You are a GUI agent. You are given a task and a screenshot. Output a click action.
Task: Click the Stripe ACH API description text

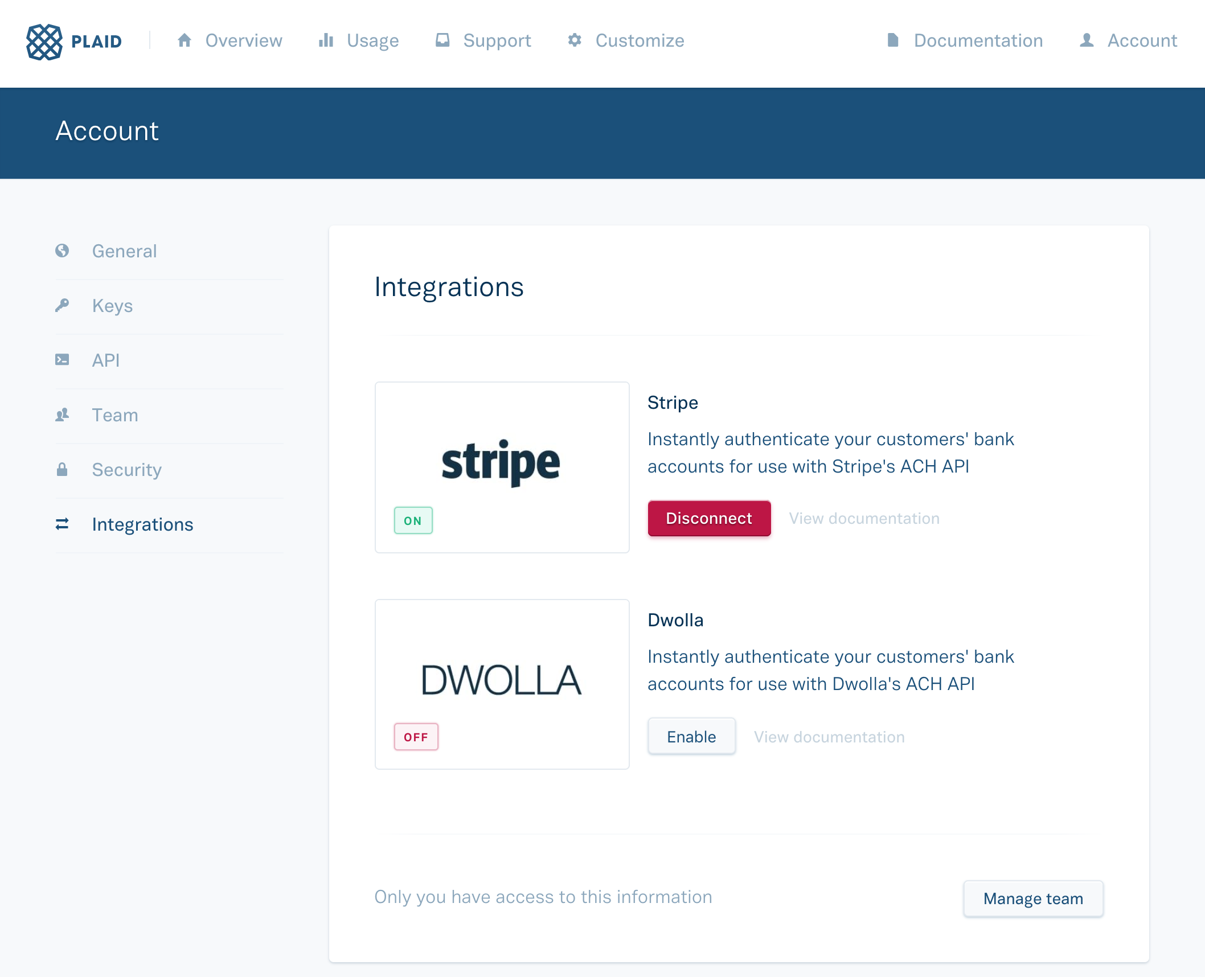(830, 453)
